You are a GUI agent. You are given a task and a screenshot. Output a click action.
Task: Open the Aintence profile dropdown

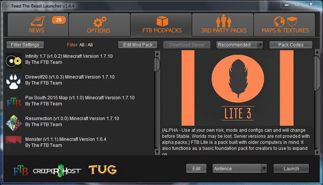(239, 168)
